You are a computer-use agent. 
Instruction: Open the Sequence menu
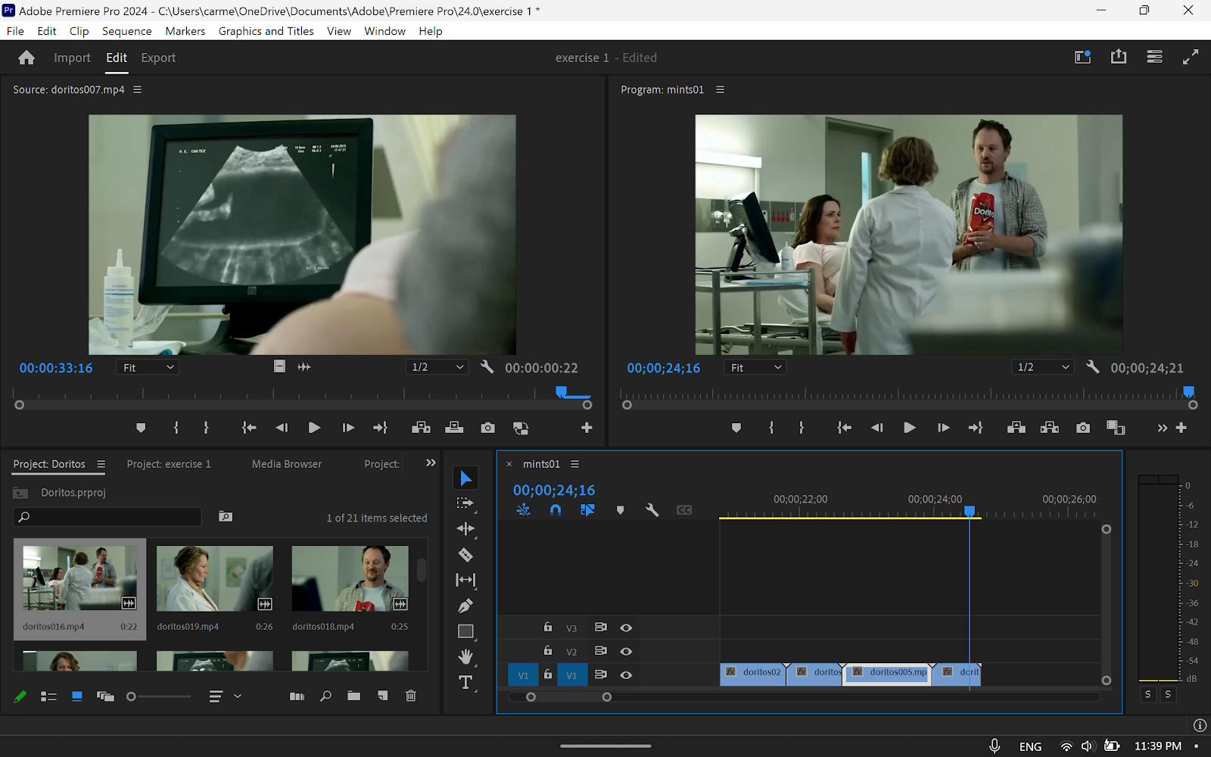point(127,31)
